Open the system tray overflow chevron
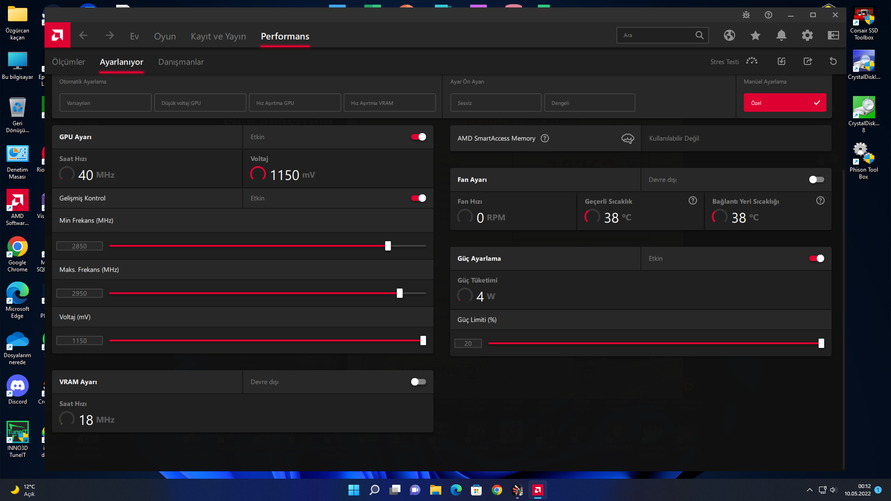The width and height of the screenshot is (891, 501). [810, 490]
